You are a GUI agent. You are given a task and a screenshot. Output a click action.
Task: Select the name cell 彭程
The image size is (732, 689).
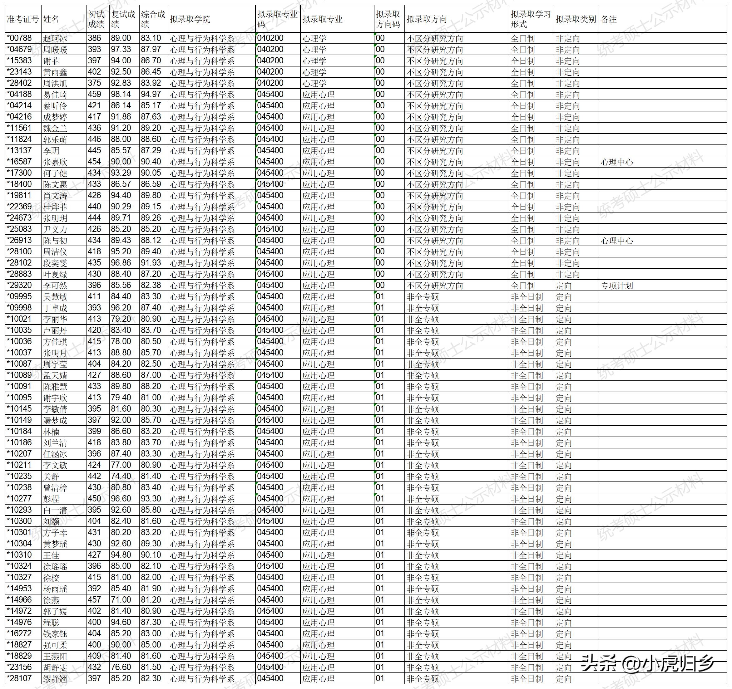pos(51,499)
